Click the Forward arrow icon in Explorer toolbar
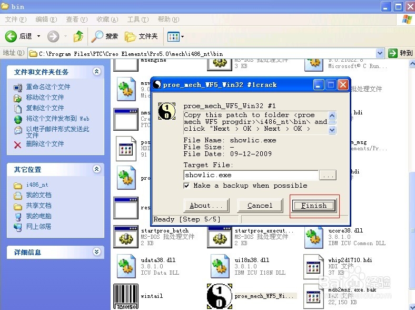 53,36
